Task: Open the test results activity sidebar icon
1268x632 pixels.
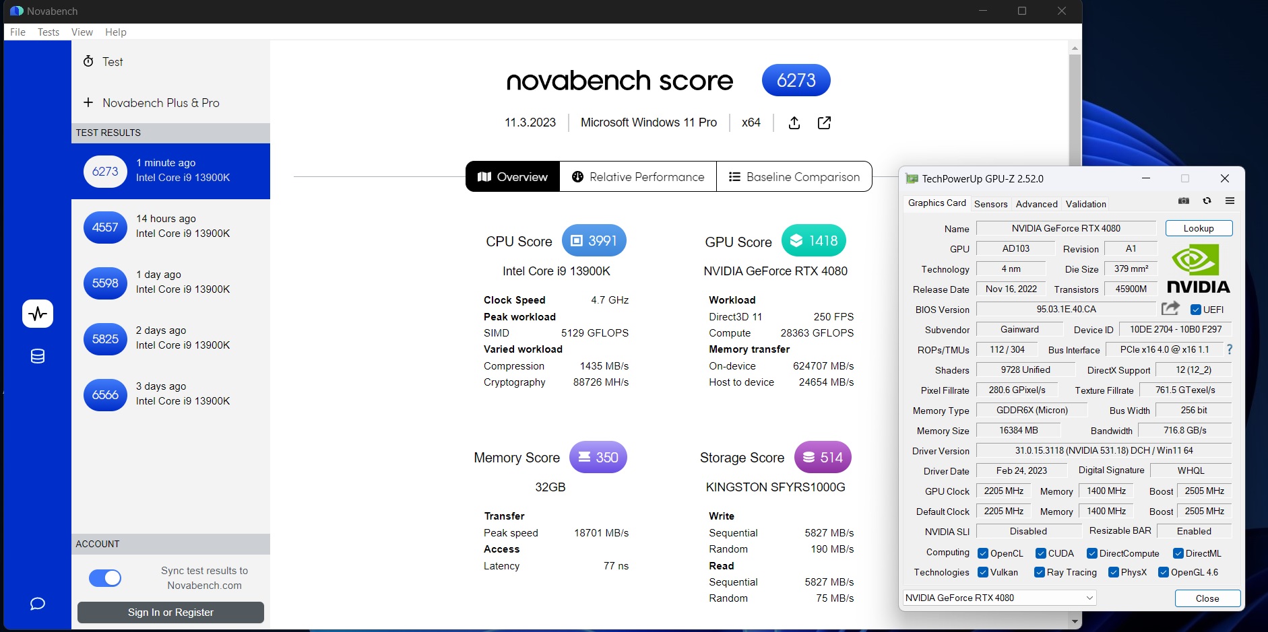Action: point(38,314)
